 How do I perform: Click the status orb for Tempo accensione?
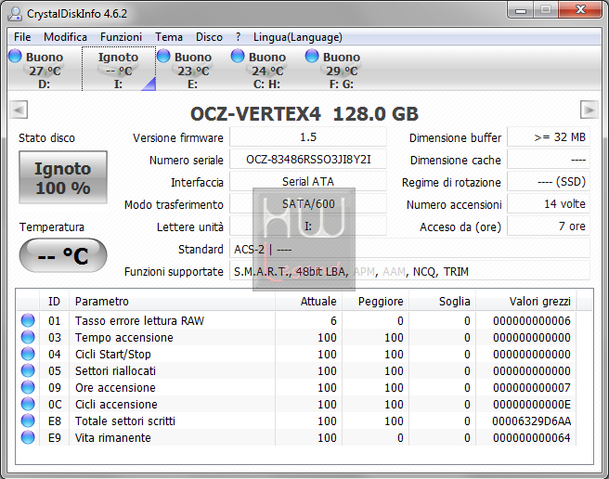click(28, 337)
